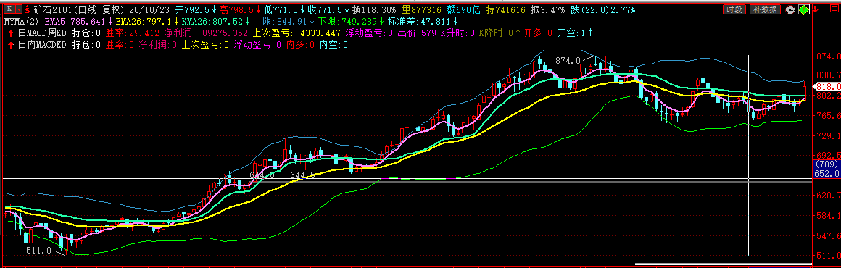Select the 日MACD周KD strategy label
Viewport: 841px width, 268px height.
coord(42,33)
